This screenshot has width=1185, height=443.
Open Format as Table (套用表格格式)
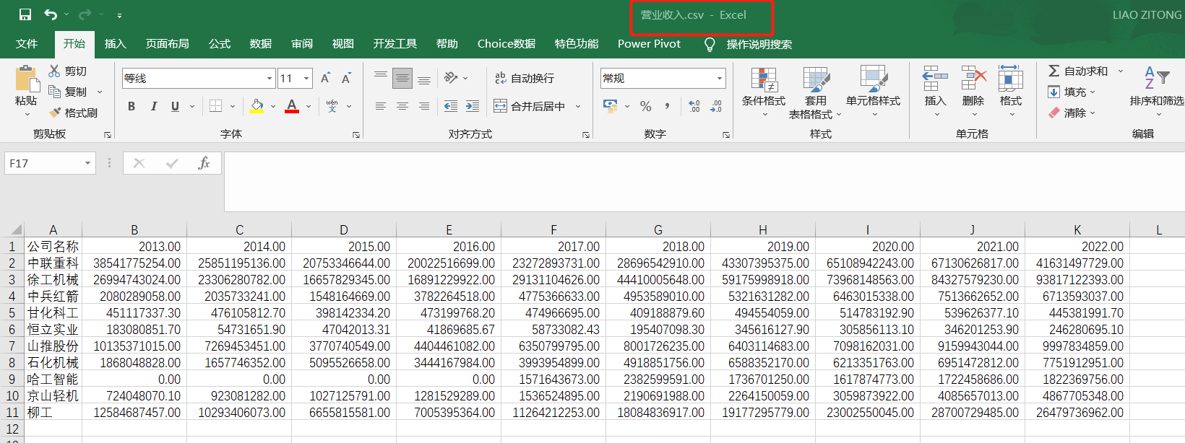[815, 92]
